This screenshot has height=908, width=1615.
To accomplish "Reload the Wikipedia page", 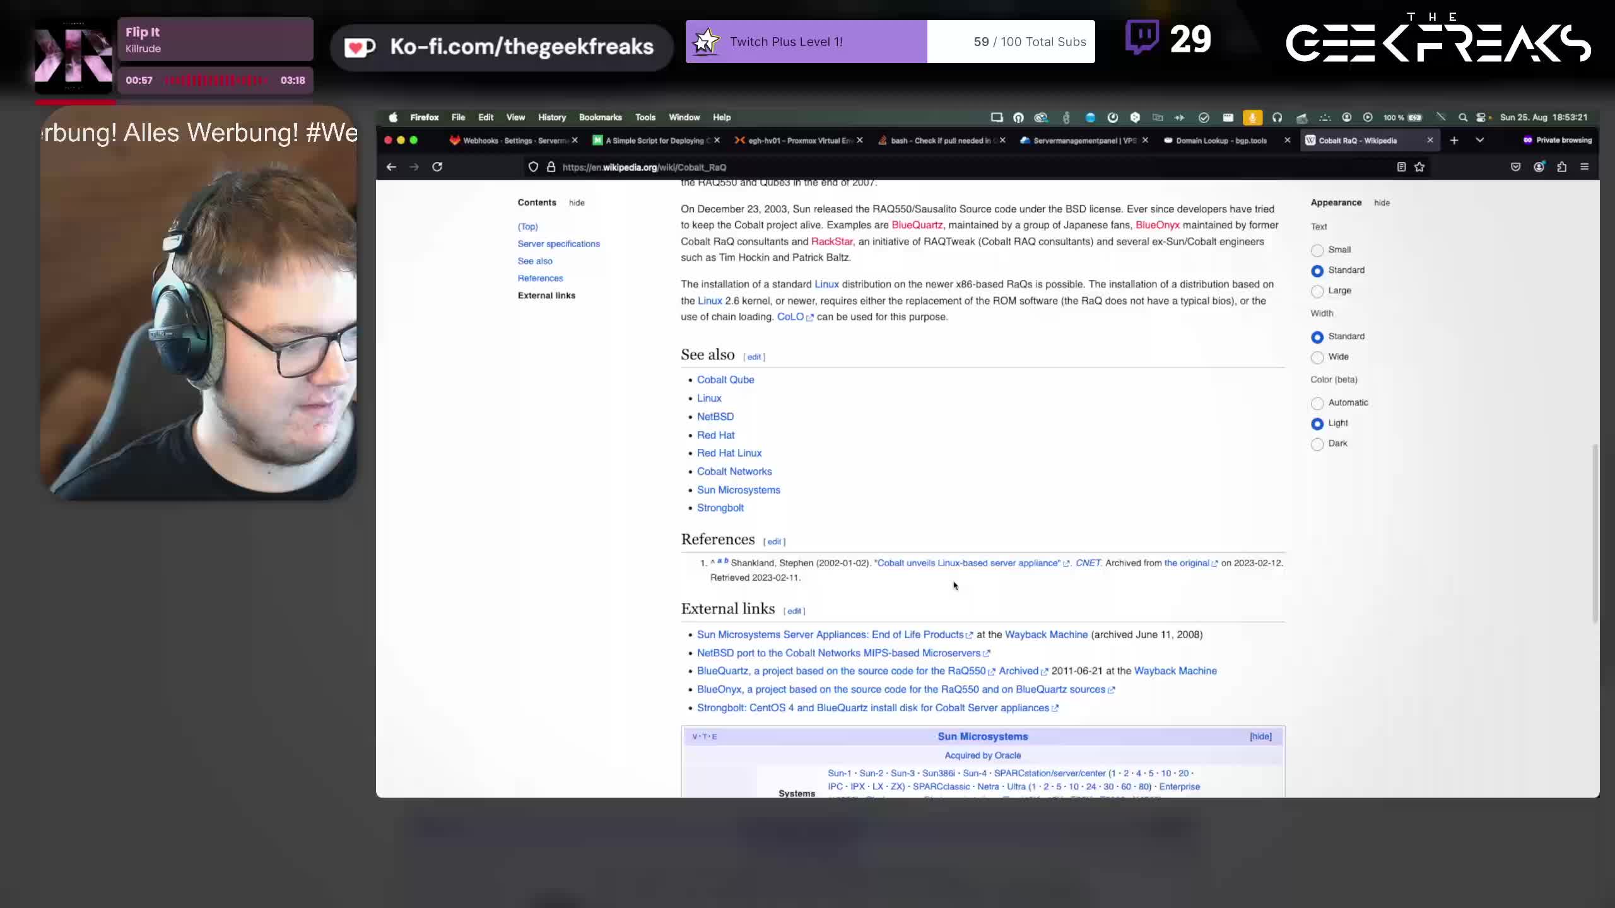I will click(437, 167).
